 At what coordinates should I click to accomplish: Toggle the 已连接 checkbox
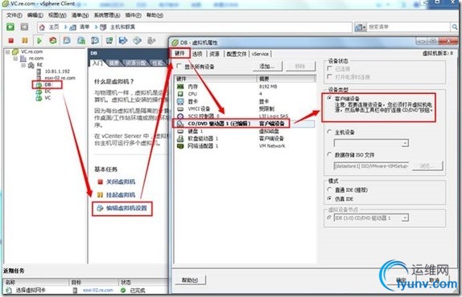330,68
